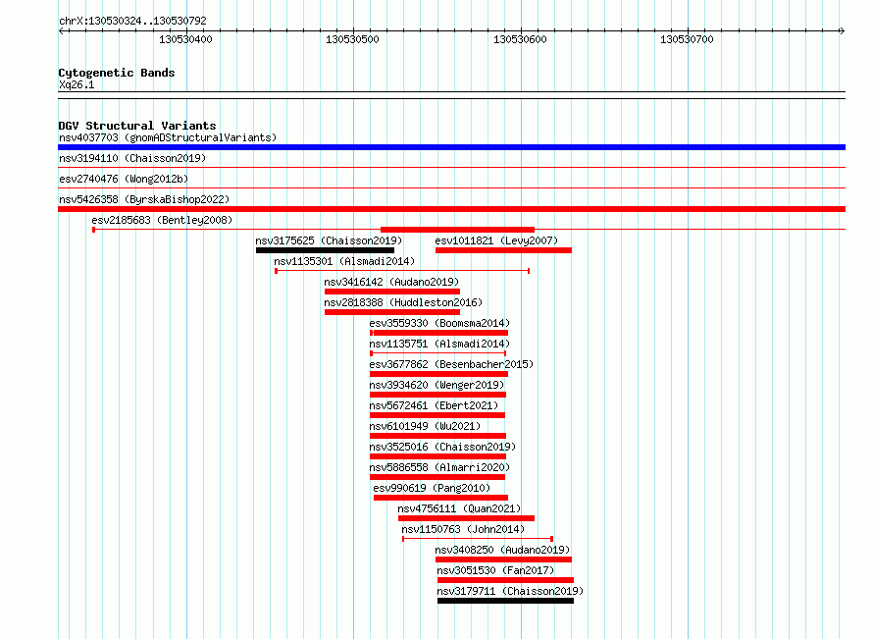Image resolution: width=873 pixels, height=639 pixels.
Task: Open nsv3416142 (Audano2019) label
Action: click(x=391, y=282)
